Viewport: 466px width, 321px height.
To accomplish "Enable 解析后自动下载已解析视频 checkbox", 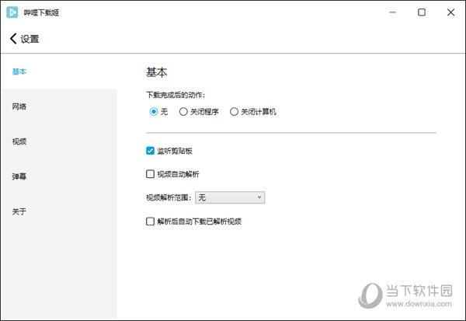I will (150, 221).
